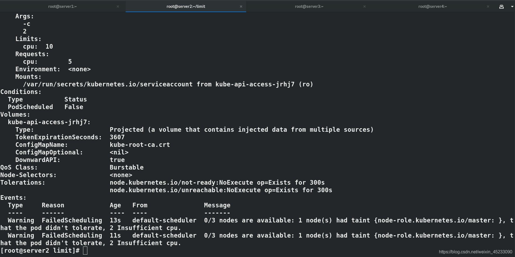Image resolution: width=515 pixels, height=257 pixels.
Task: Close the root@server3 tab
Action: point(365,6)
